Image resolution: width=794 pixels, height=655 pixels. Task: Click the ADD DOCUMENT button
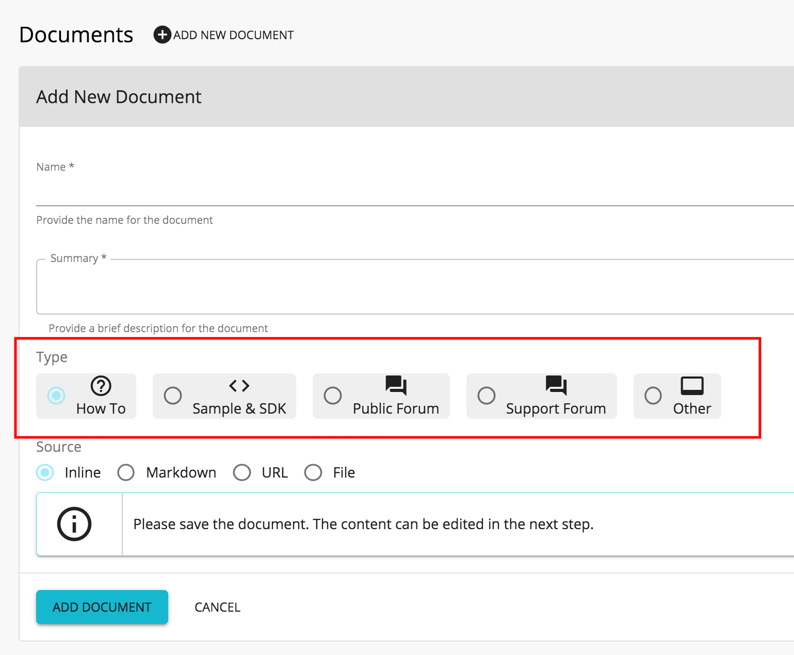point(102,607)
